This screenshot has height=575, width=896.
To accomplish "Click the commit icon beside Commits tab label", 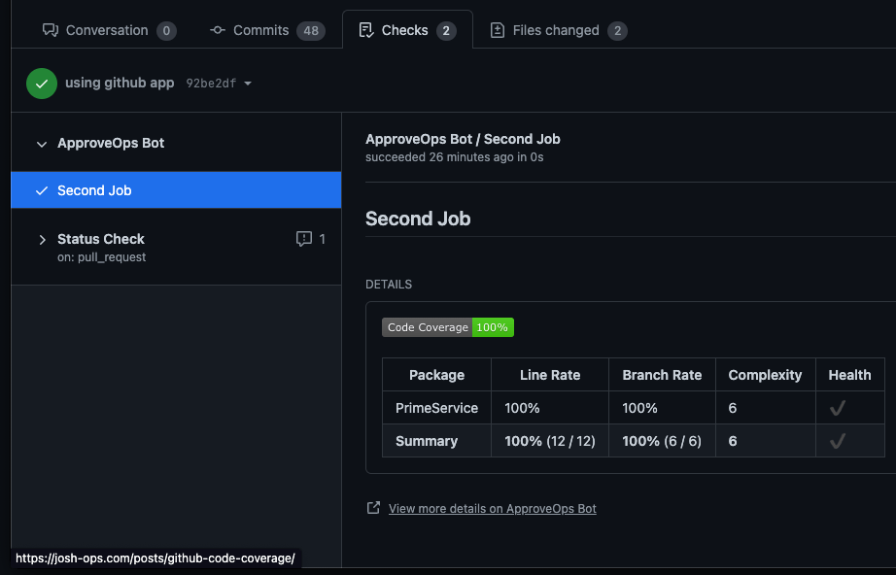I will pos(217,30).
